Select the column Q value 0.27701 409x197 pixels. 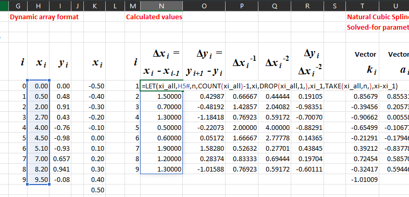(275, 149)
